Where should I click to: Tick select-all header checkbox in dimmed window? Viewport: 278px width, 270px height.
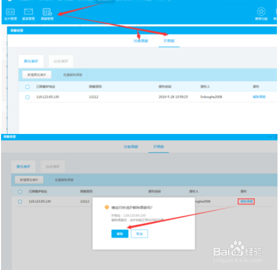tap(20, 191)
